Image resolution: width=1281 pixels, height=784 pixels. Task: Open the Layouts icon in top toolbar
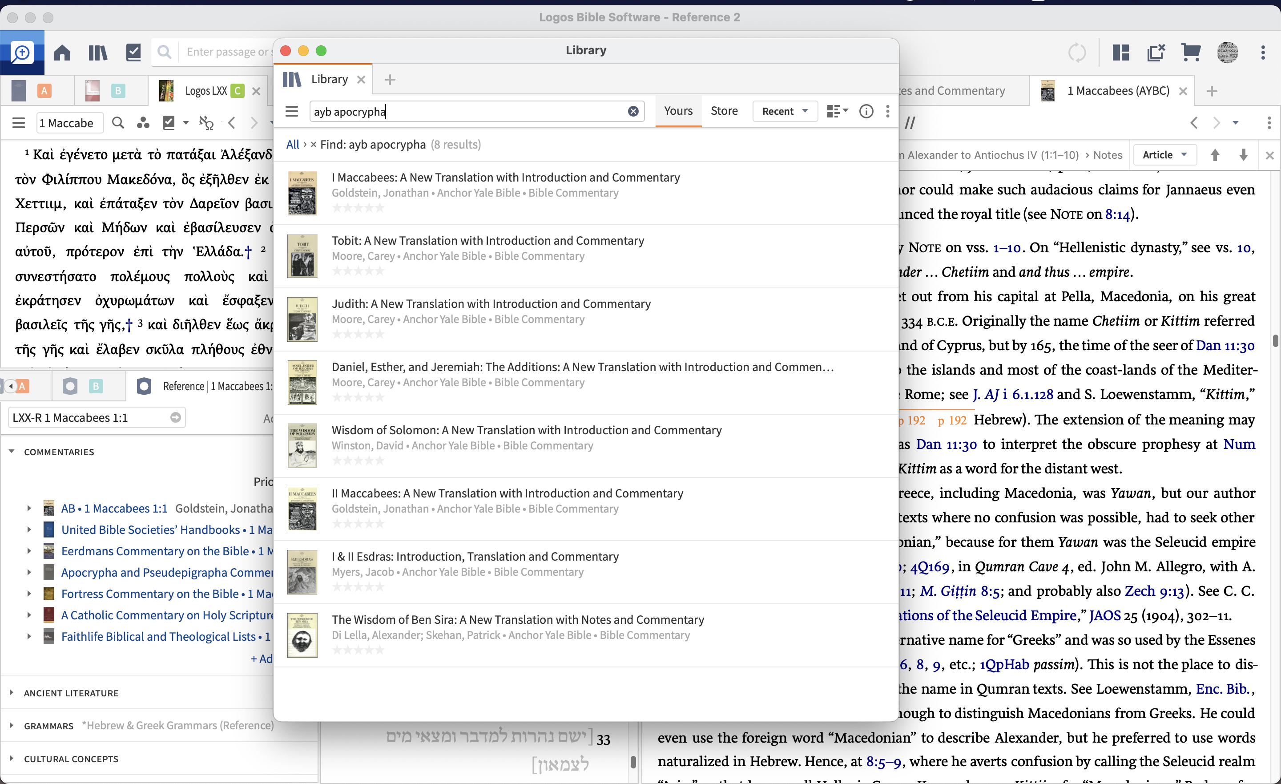tap(1120, 52)
